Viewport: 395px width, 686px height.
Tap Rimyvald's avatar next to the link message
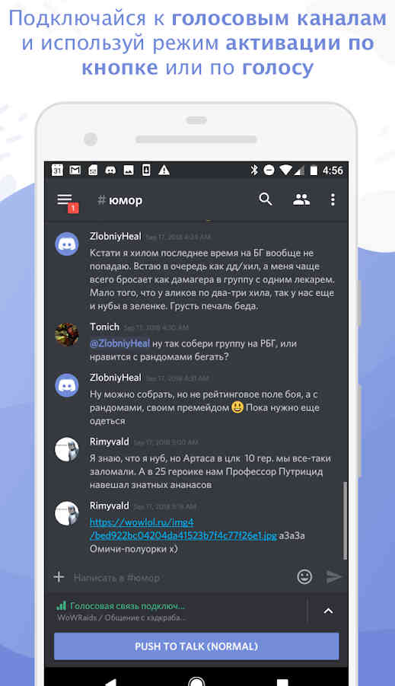(x=67, y=513)
